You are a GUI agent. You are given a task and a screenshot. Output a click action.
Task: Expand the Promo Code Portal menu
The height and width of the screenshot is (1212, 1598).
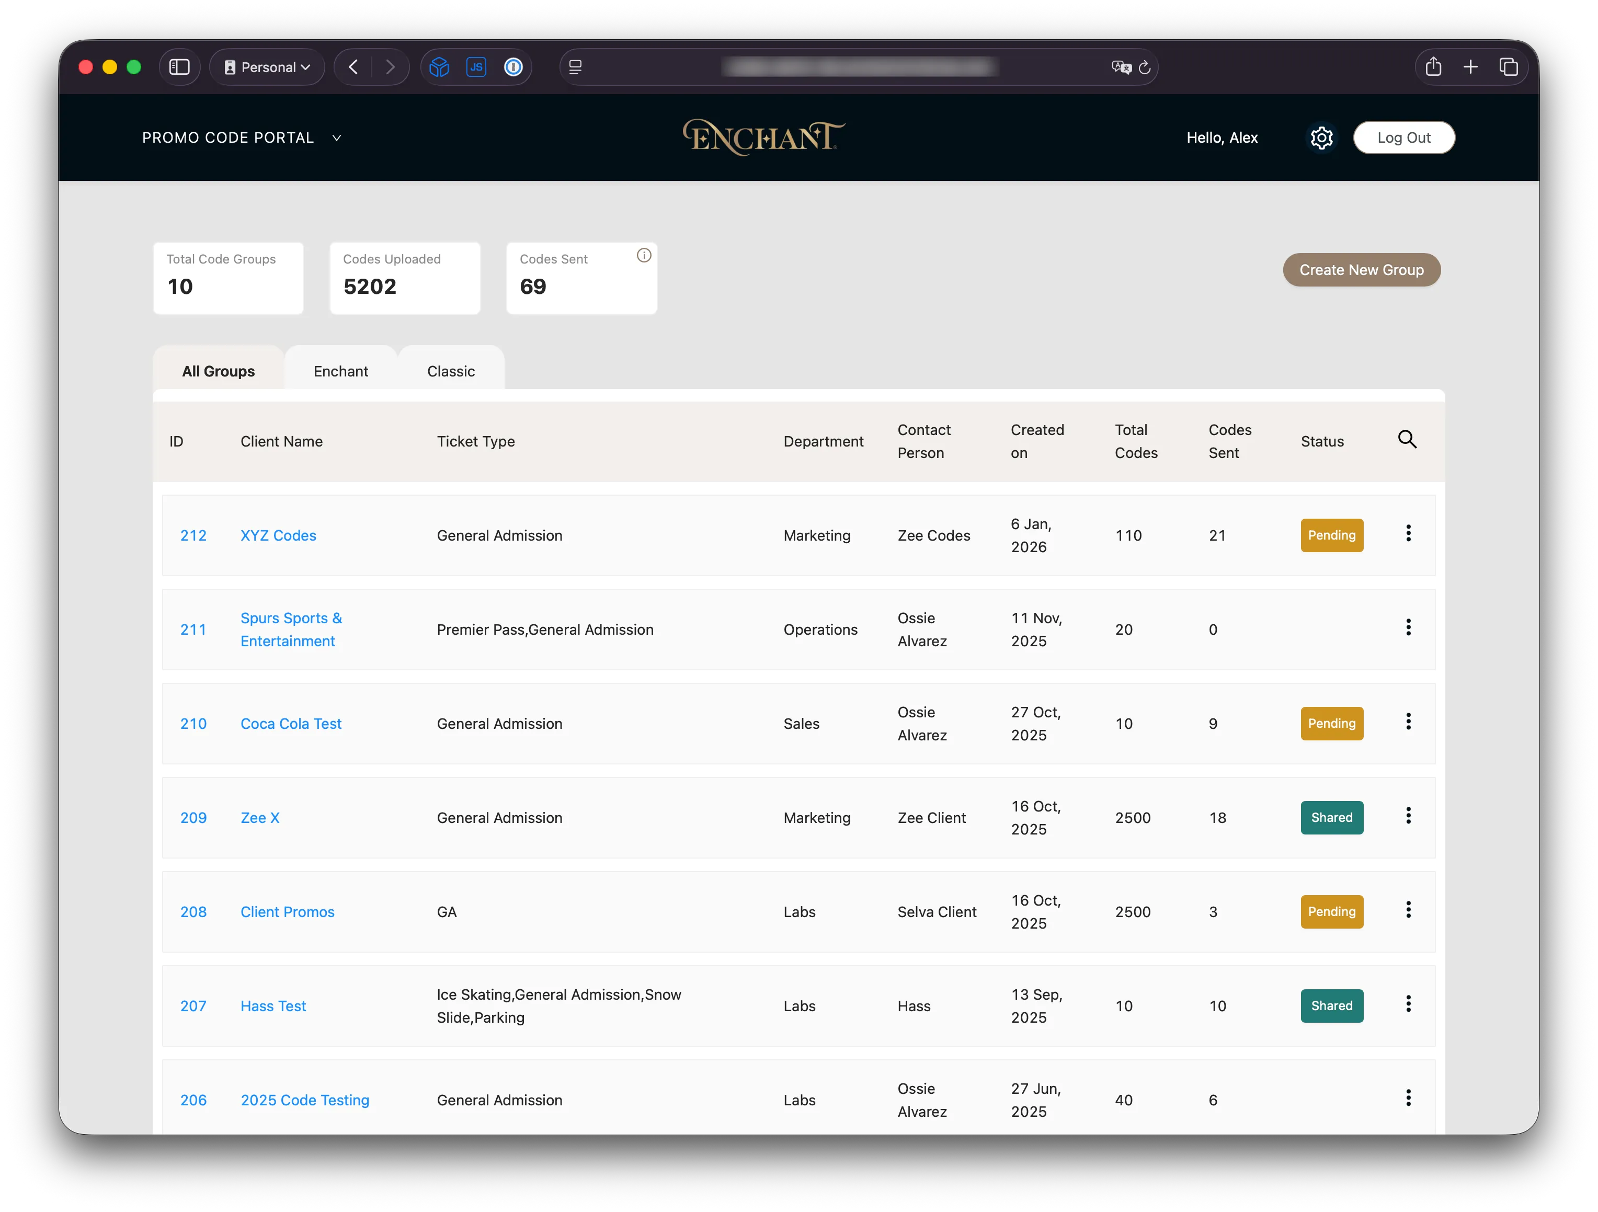pyautogui.click(x=241, y=137)
